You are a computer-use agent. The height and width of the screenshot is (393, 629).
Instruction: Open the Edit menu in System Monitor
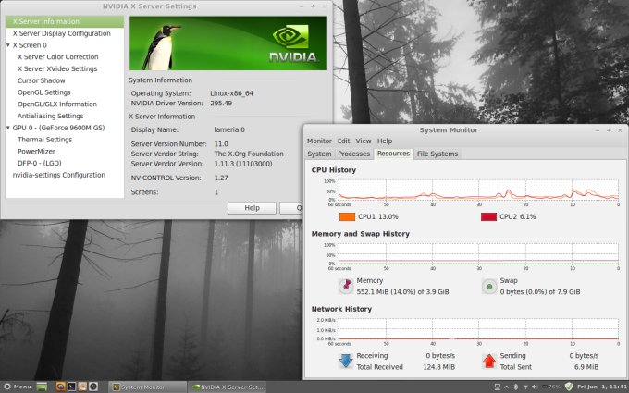(x=343, y=141)
